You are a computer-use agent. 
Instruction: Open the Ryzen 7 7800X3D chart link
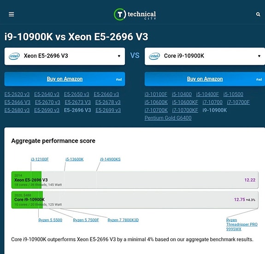(123, 220)
